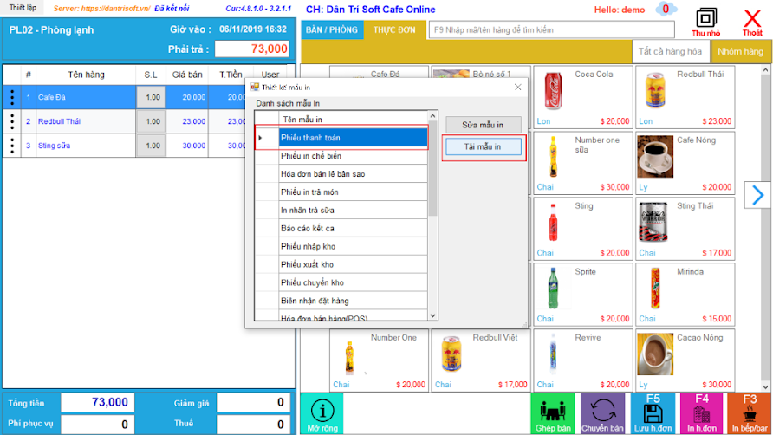Image resolution: width=773 pixels, height=435 pixels.
Task: Click F4 In h.đơn print icon
Action: tap(701, 413)
